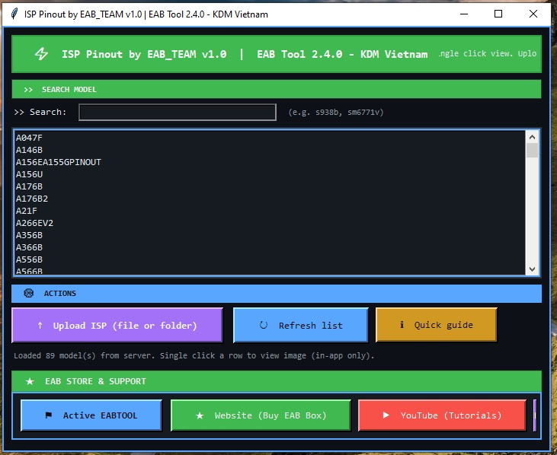Screen dimensions: 557x455
Task: Click the upload arrow icon on Upload ISP button
Action: pyautogui.click(x=40, y=326)
